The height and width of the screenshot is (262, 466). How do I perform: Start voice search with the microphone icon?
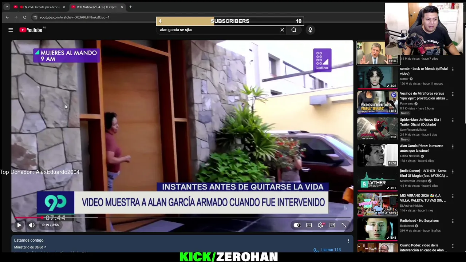coord(310,30)
